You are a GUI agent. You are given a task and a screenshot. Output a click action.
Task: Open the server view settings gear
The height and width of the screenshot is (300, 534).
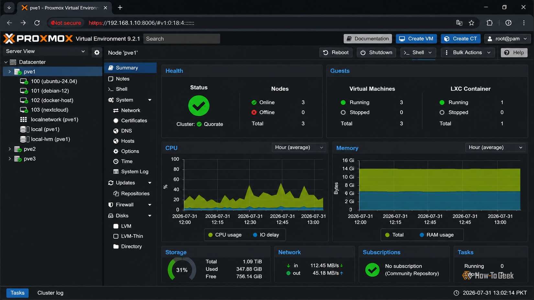pos(97,52)
